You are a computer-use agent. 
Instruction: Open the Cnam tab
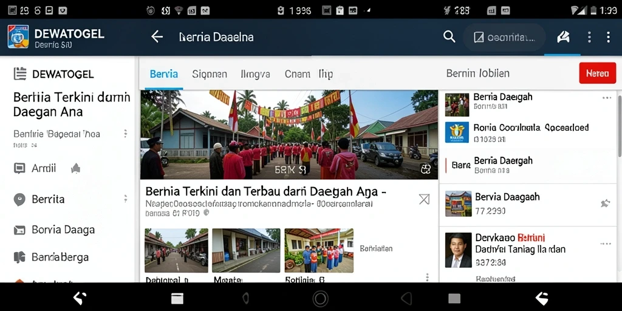coord(298,73)
